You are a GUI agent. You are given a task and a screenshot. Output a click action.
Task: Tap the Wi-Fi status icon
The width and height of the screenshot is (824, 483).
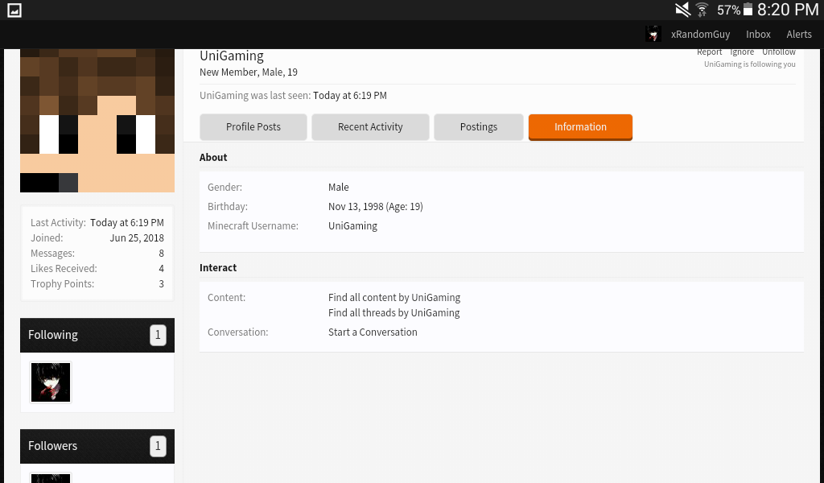702,10
